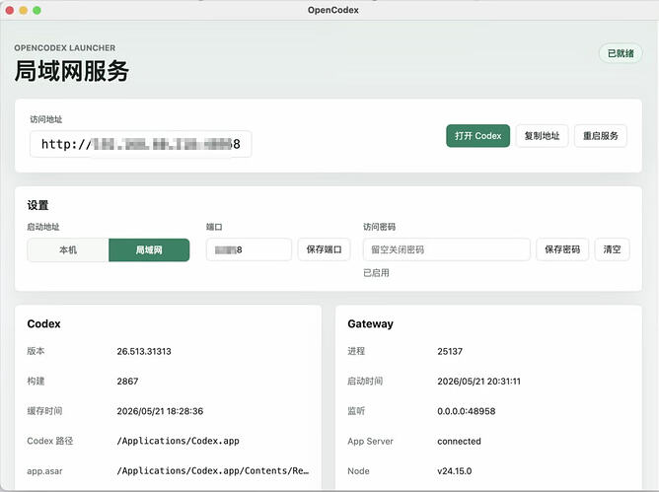Click the green zoom window button

(37, 10)
